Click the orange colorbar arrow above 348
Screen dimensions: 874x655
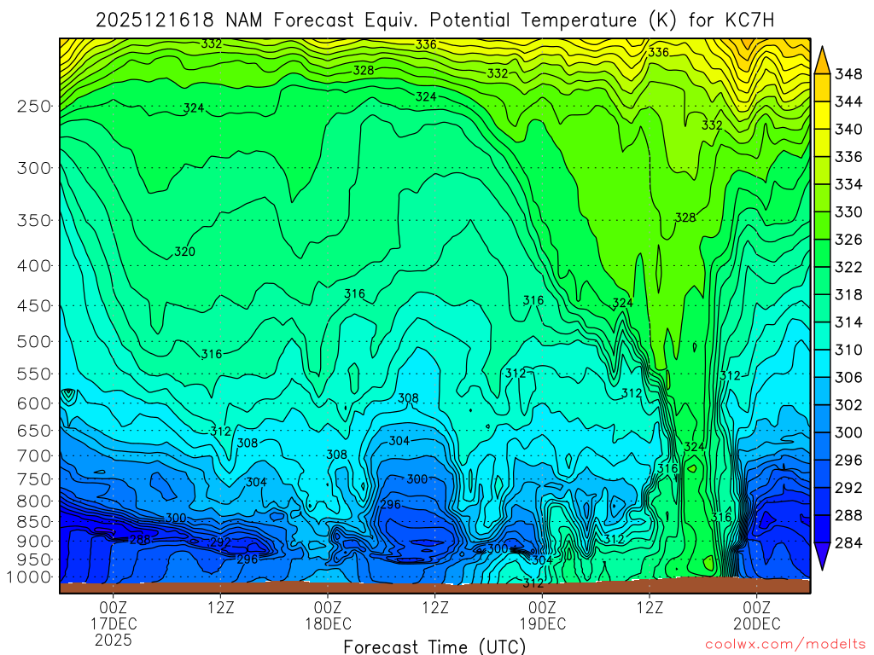click(x=822, y=61)
